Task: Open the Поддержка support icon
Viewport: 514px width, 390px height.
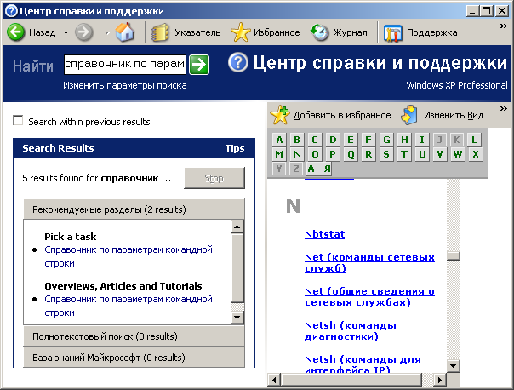Action: [392, 33]
